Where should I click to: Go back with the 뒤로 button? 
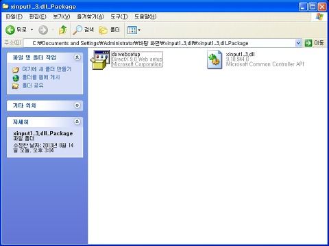(x=16, y=30)
